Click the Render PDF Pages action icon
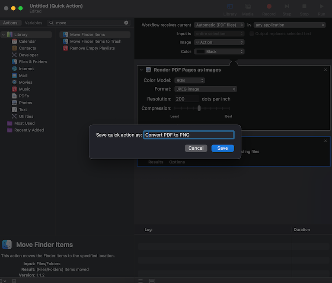 (x=148, y=70)
